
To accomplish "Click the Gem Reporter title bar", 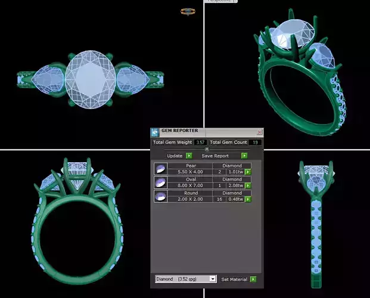I will pos(208,132).
